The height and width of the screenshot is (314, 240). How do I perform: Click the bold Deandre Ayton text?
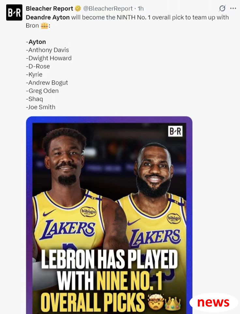coord(48,17)
